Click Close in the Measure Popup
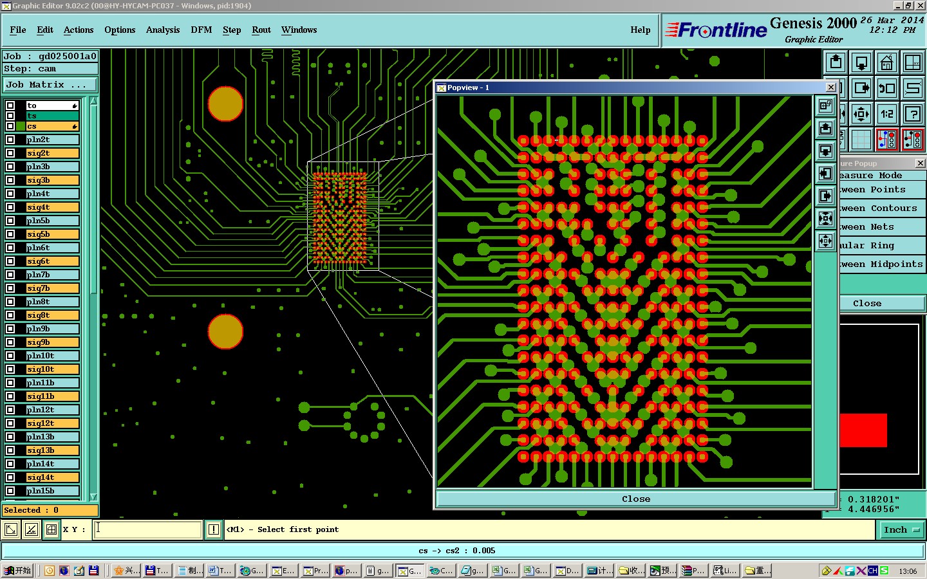Viewport: 927px width, 579px height. (882, 303)
